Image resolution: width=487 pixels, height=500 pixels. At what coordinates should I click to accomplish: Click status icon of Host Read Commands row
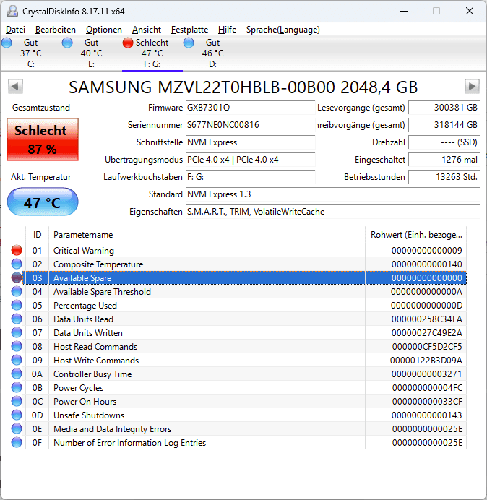17,346
